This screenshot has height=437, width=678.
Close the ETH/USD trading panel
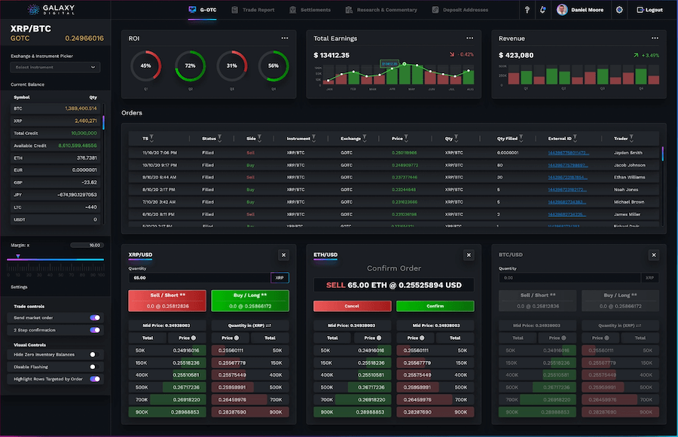pos(469,255)
